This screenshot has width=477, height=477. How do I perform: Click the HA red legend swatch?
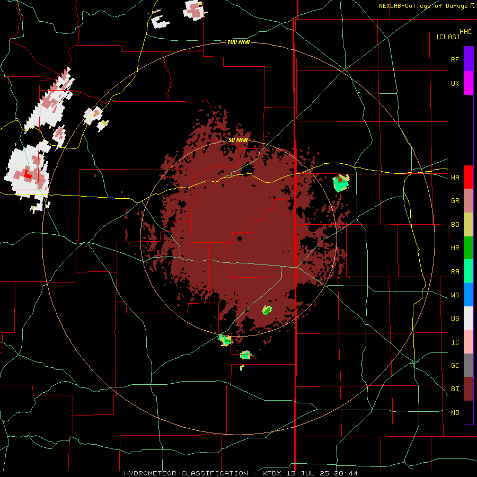(x=468, y=177)
